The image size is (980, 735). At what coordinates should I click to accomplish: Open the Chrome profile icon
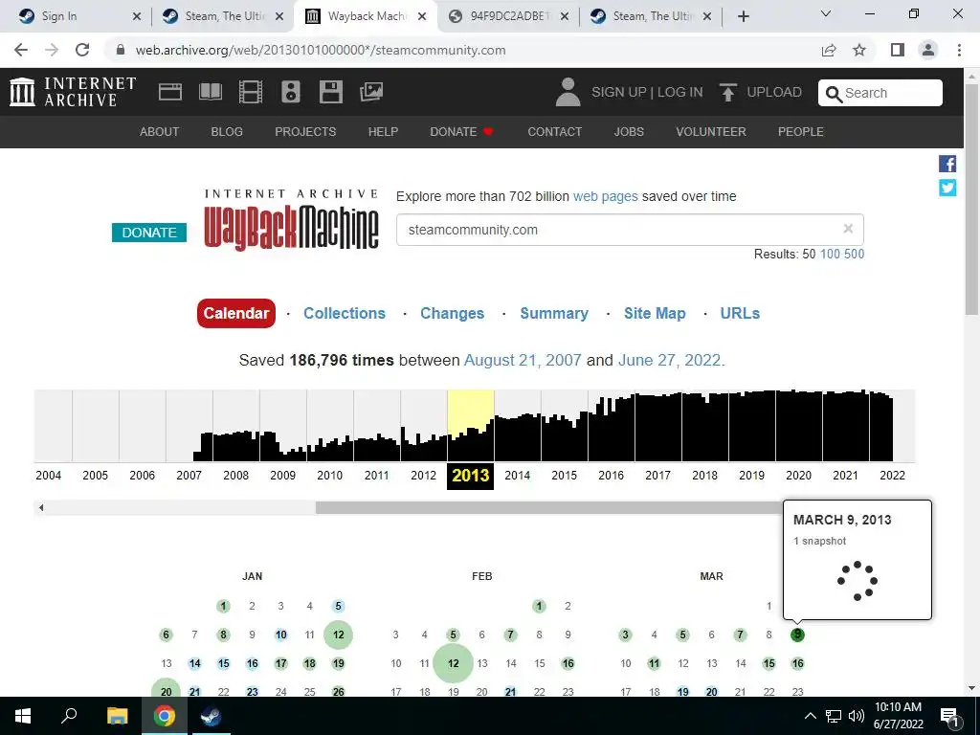click(928, 50)
